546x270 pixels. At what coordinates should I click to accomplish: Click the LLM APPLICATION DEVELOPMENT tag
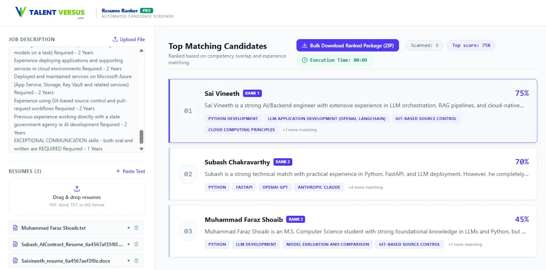327,118
